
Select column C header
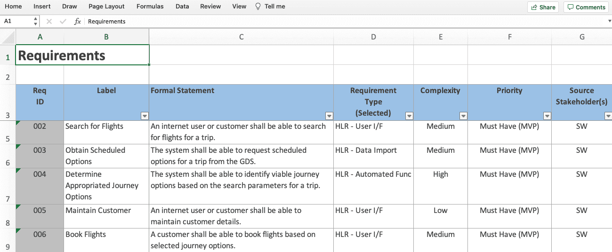[x=241, y=37]
